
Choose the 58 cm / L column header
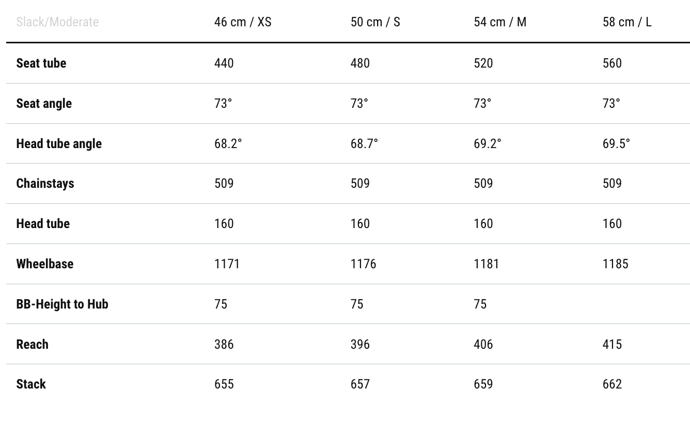click(627, 22)
